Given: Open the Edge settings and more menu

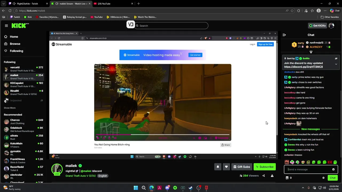Looking at the screenshot, I should (x=325, y=11).
